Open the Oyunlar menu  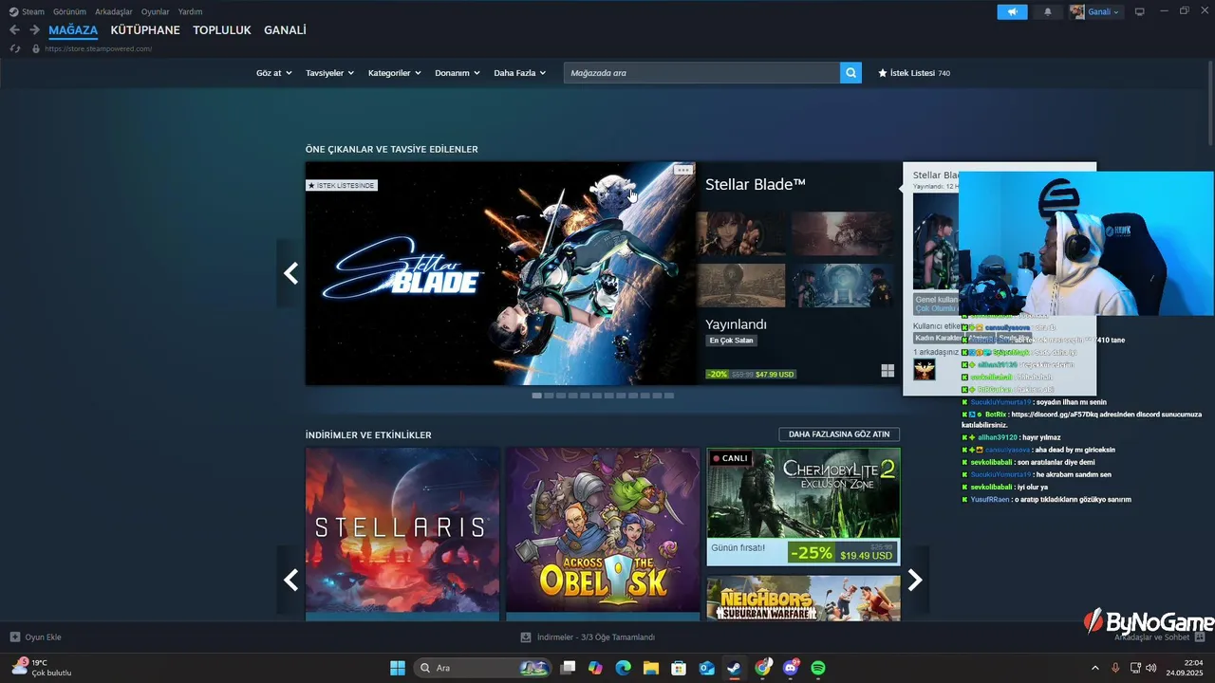(156, 11)
